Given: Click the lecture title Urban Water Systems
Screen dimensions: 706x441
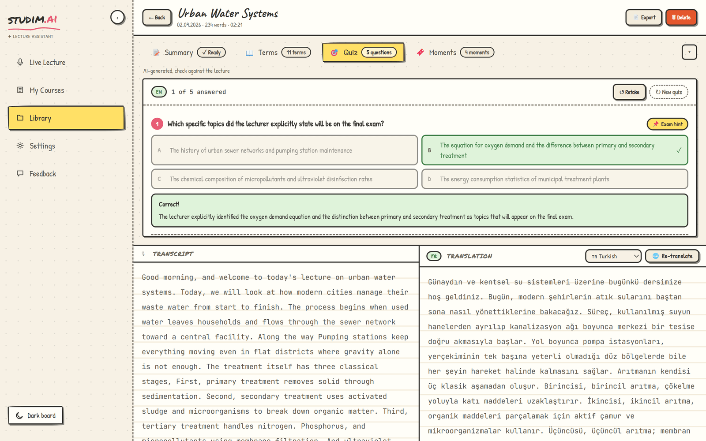Looking at the screenshot, I should (228, 14).
